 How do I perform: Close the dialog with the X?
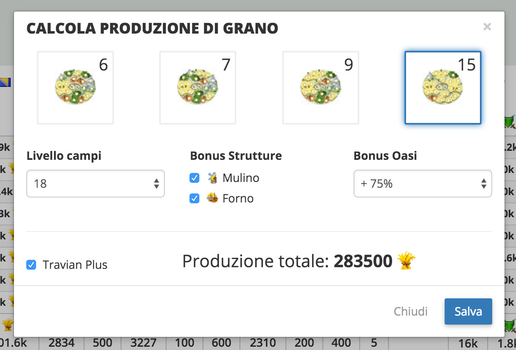pyautogui.click(x=487, y=27)
